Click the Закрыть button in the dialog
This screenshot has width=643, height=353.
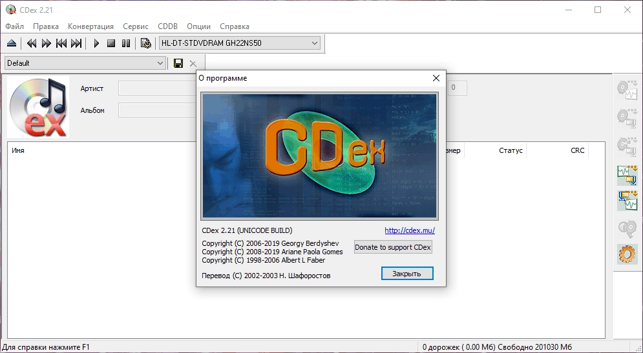click(406, 274)
